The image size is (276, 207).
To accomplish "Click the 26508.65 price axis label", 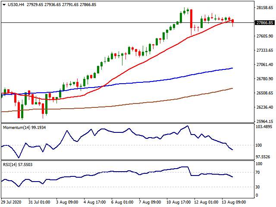I will coord(265,93).
